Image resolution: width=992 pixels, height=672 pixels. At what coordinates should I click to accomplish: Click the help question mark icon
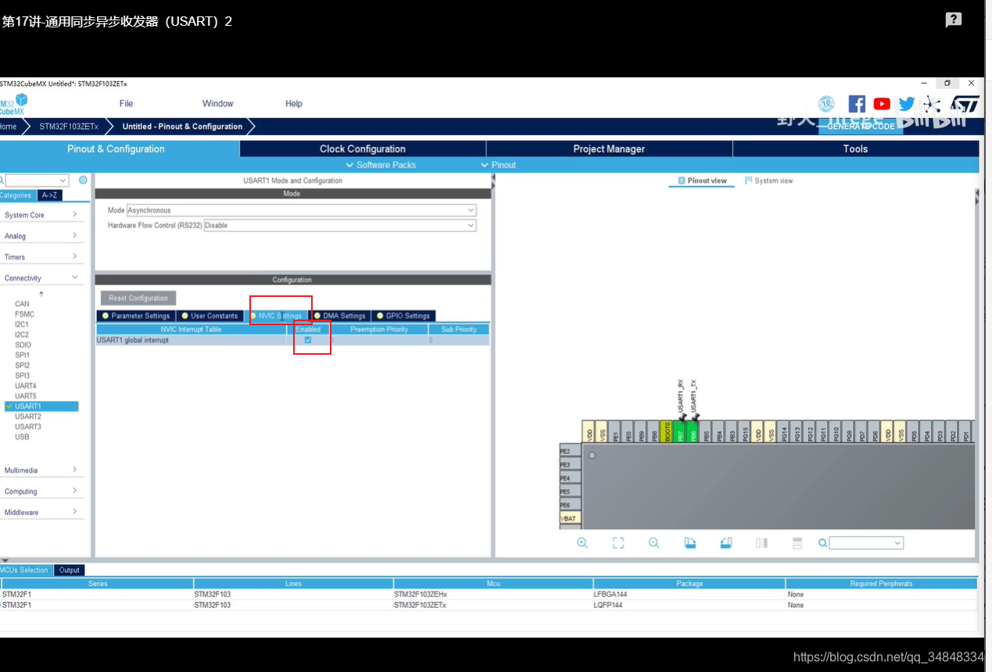tap(954, 20)
